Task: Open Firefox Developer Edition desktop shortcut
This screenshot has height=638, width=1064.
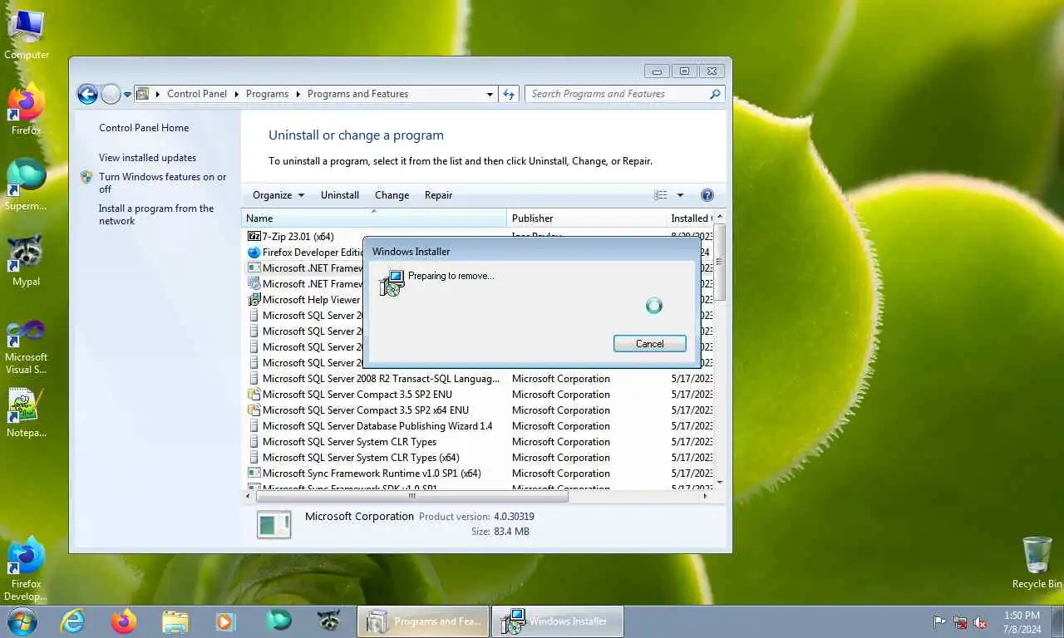Action: tap(27, 569)
